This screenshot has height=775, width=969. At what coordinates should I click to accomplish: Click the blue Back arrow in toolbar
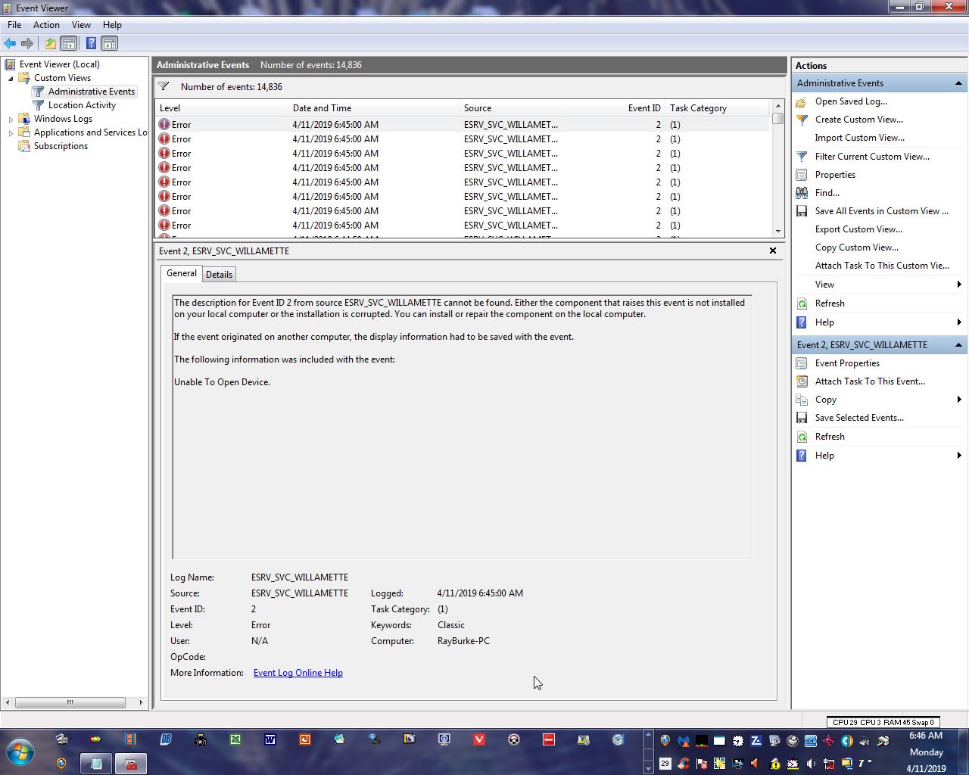[10, 44]
